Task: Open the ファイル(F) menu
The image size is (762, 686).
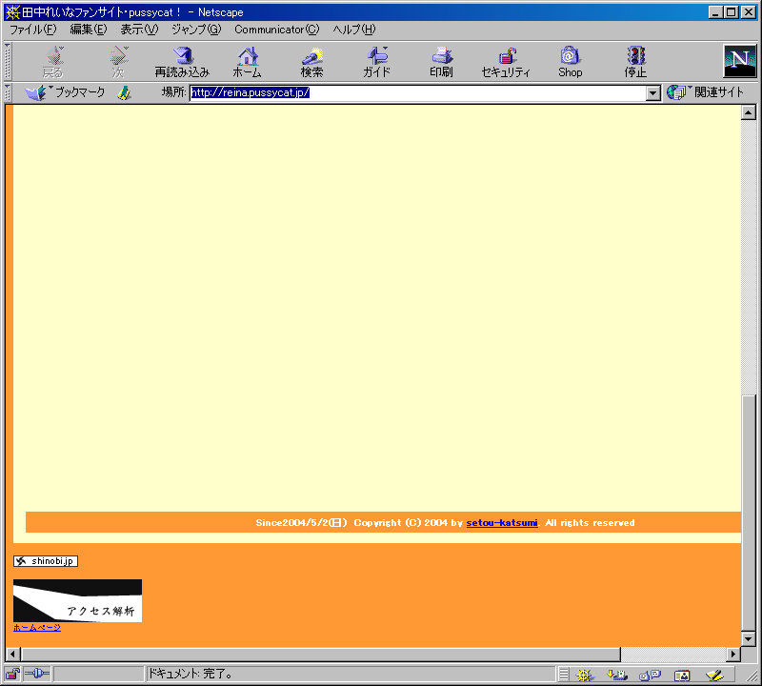Action: coord(33,30)
